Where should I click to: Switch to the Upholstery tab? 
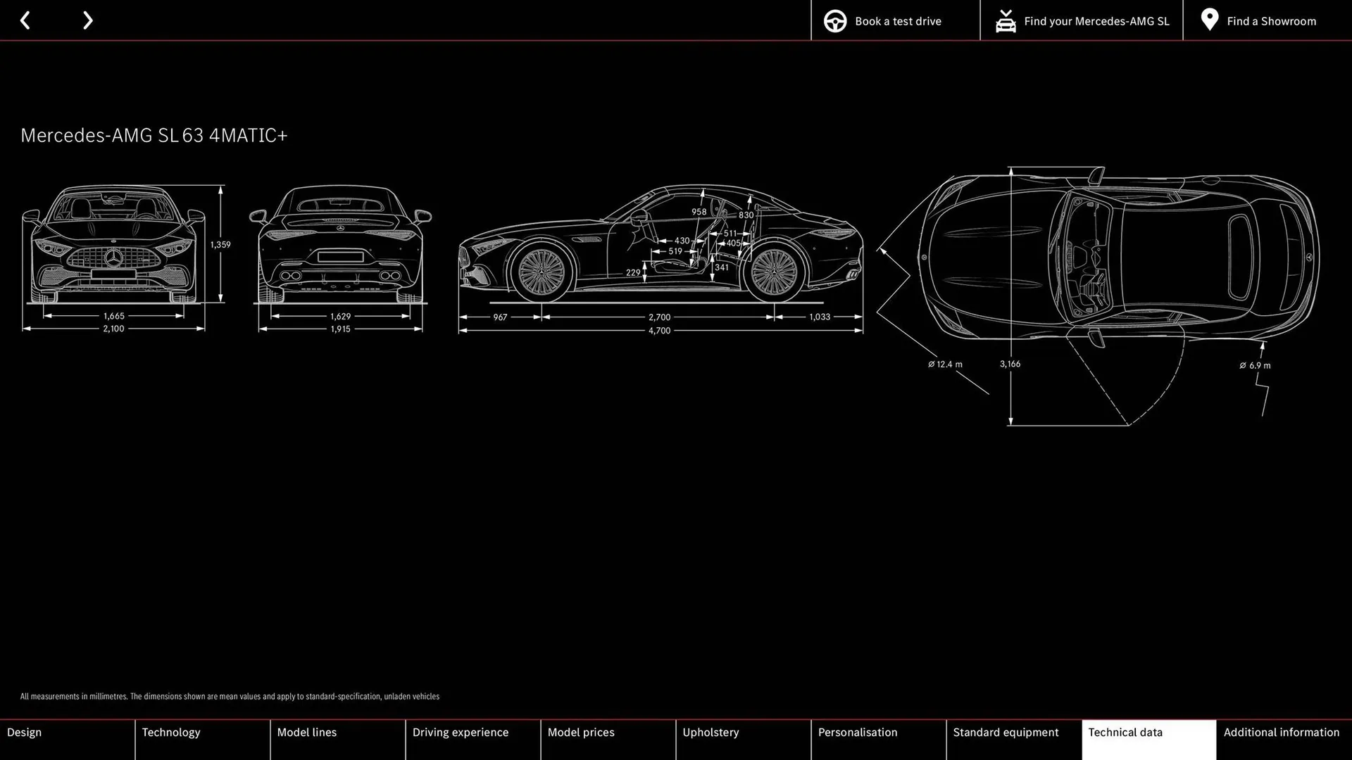click(742, 739)
